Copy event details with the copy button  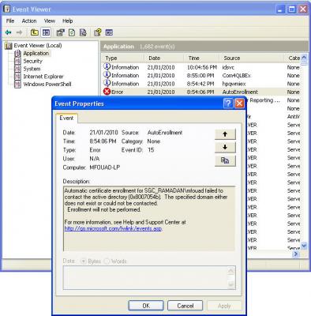(x=225, y=160)
